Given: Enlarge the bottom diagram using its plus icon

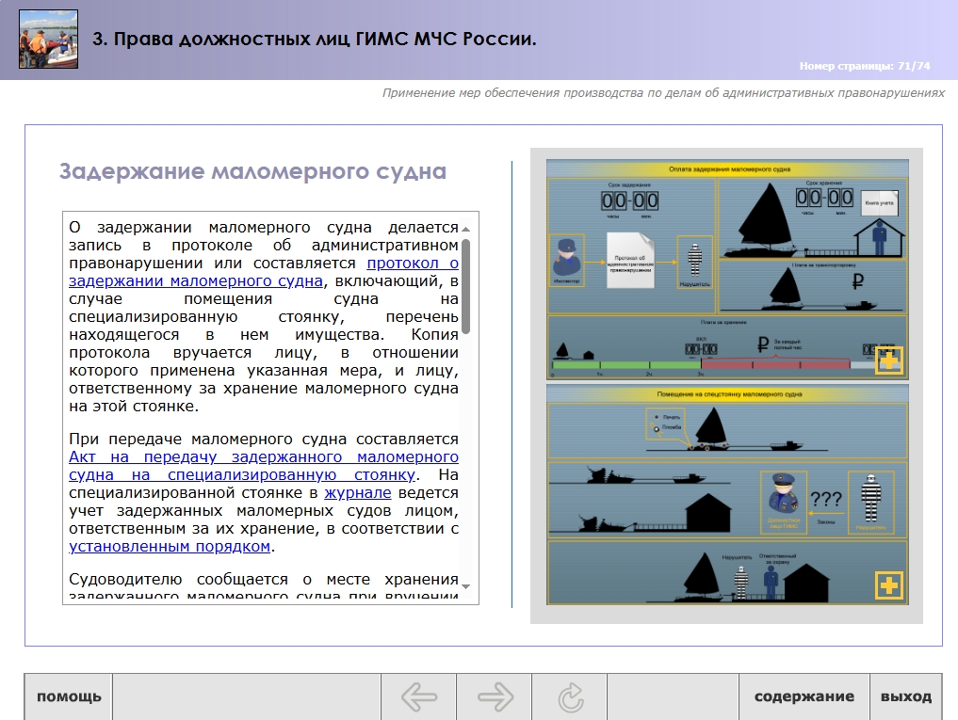Looking at the screenshot, I should 888,585.
